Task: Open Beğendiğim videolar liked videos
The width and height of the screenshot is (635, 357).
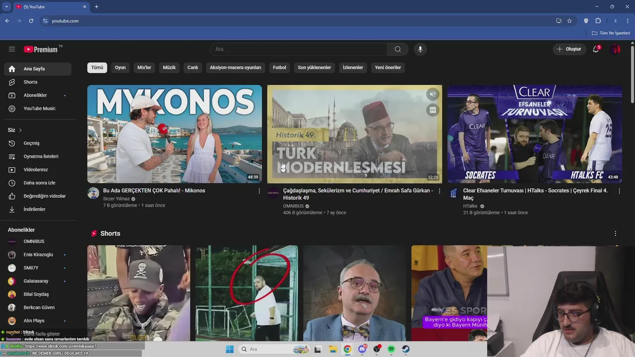Action: click(x=38, y=196)
